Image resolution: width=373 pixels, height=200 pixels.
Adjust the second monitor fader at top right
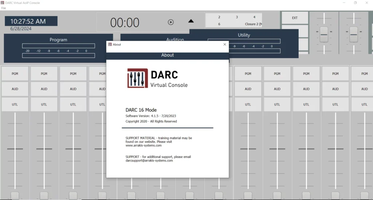[353, 35]
